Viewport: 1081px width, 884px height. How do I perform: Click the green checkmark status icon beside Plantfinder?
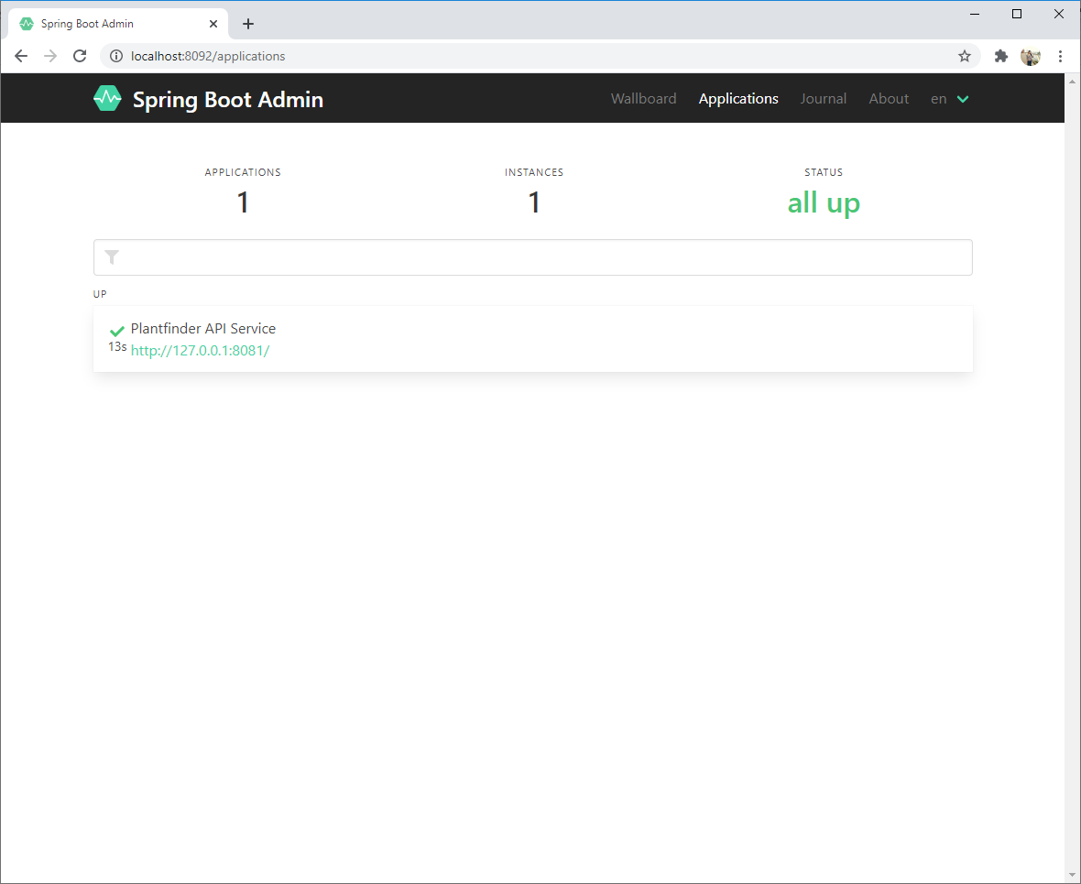click(116, 331)
